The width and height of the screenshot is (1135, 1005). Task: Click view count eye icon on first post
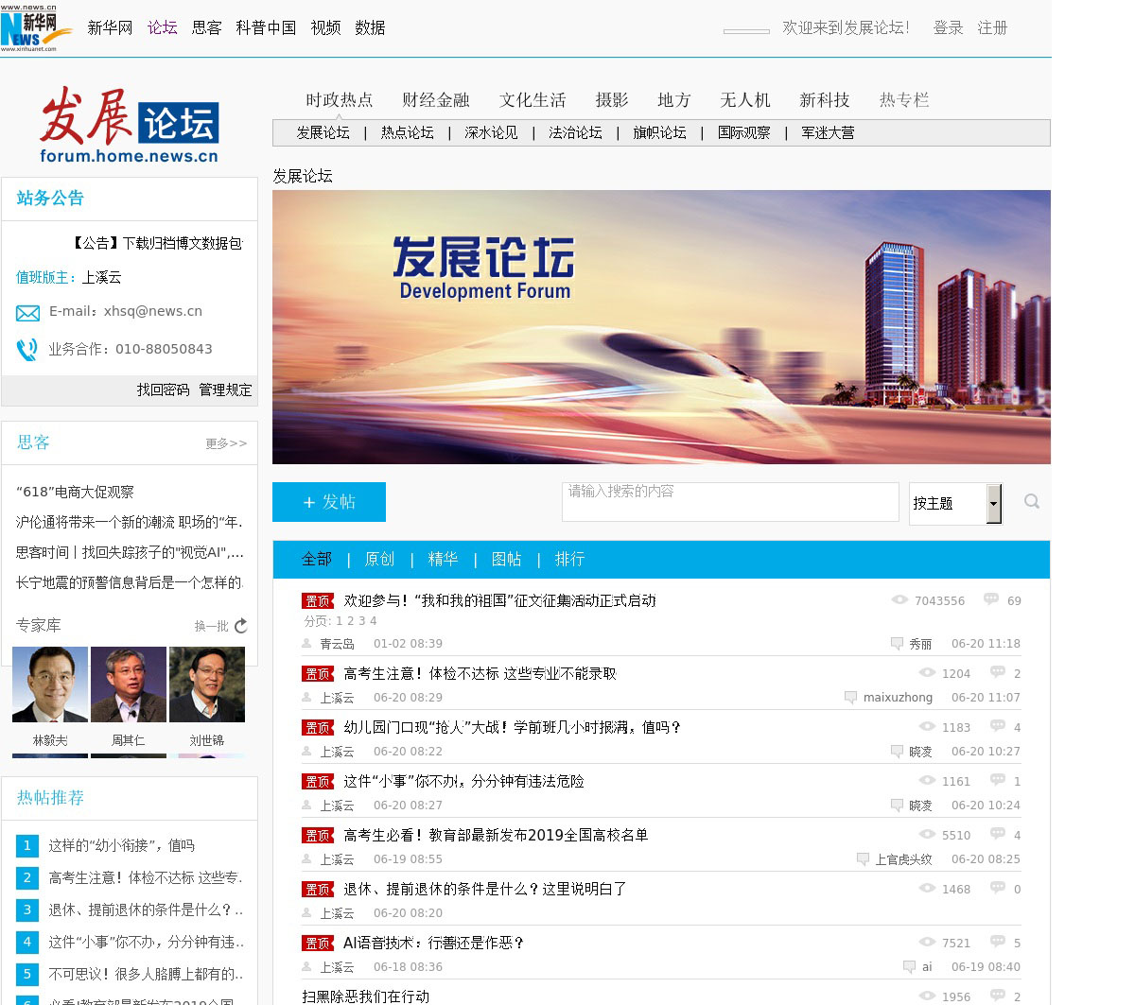tap(899, 599)
